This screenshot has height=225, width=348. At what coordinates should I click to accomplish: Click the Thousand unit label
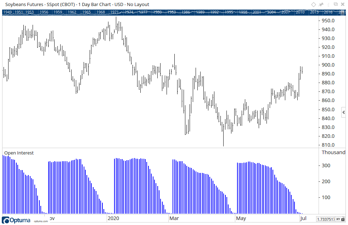click(333, 152)
